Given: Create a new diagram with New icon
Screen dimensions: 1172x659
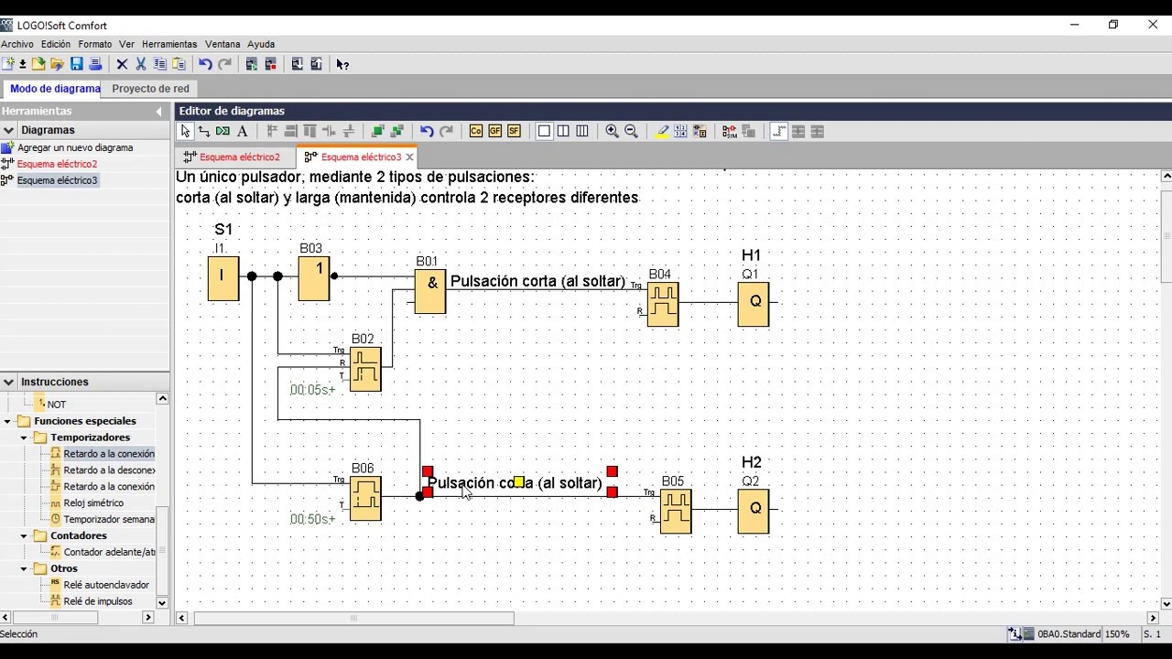Looking at the screenshot, I should (x=8, y=64).
